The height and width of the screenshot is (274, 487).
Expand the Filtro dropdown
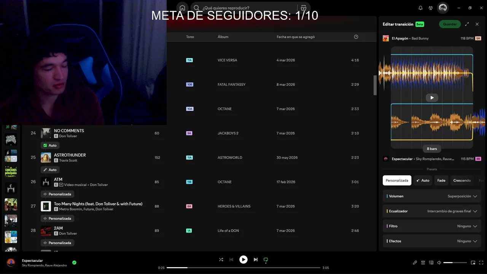(432, 226)
